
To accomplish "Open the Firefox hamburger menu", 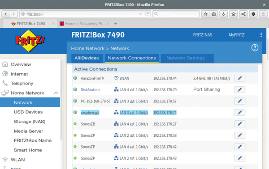I will (x=263, y=14).
